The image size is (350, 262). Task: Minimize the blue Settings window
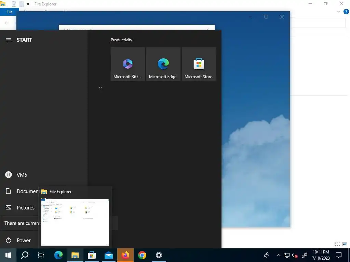tap(251, 17)
